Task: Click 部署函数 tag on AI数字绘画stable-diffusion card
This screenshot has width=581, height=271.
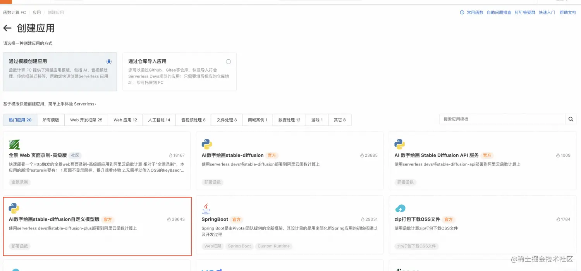Action: coord(212,182)
